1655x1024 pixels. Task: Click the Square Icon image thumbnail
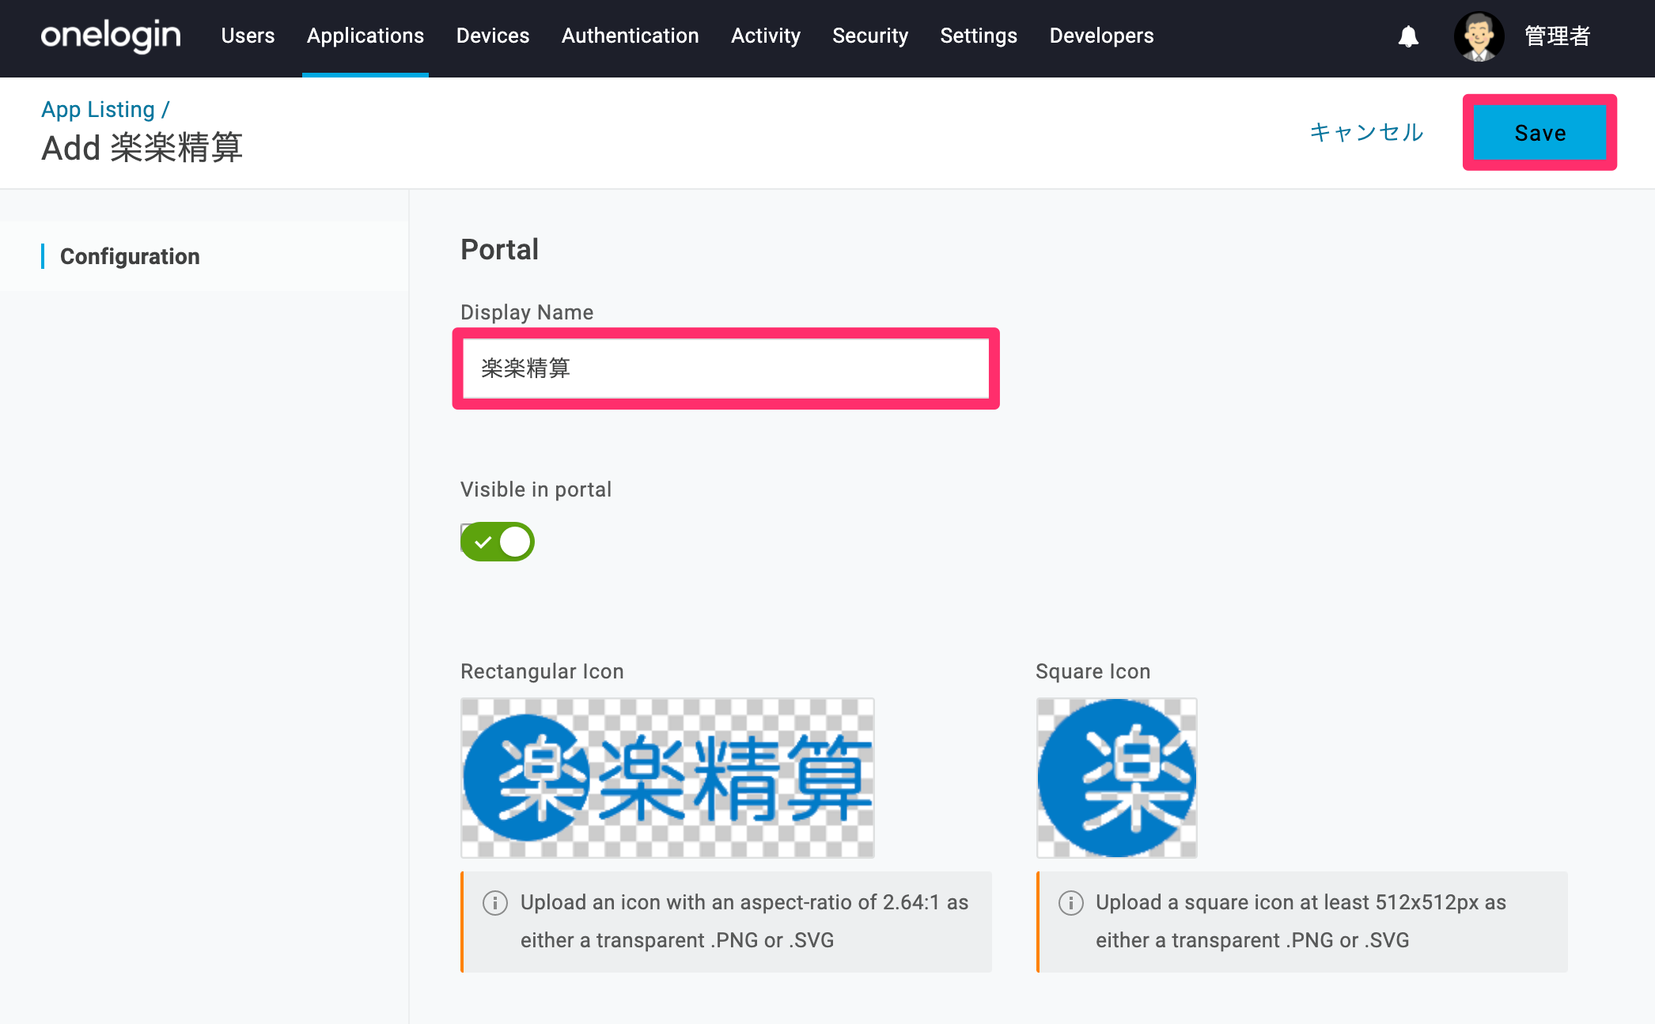[1117, 778]
